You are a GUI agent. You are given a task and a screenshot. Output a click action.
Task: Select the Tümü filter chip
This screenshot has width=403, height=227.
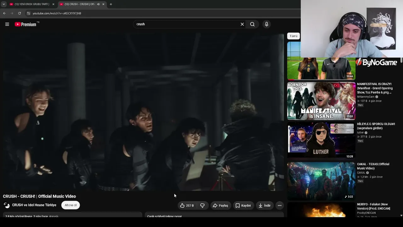point(293,36)
